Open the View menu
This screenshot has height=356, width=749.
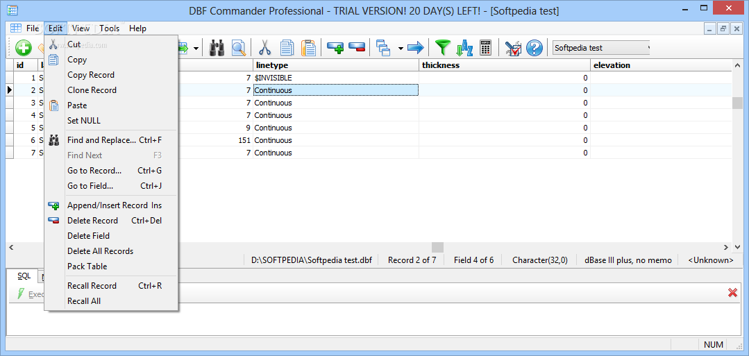[x=81, y=28]
